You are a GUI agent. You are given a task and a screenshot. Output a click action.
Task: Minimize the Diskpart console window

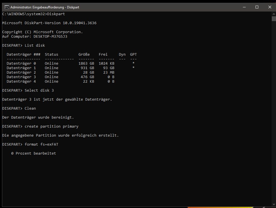pos(244,7)
